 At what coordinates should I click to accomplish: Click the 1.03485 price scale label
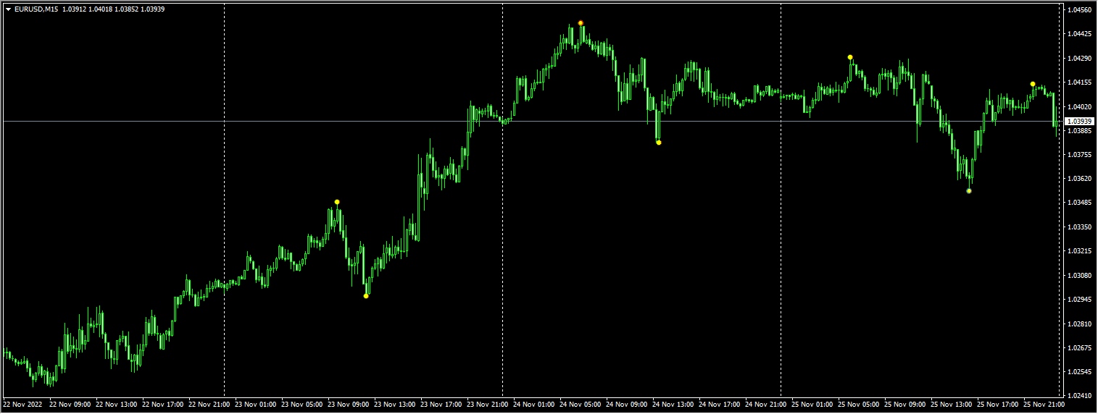pyautogui.click(x=1080, y=203)
